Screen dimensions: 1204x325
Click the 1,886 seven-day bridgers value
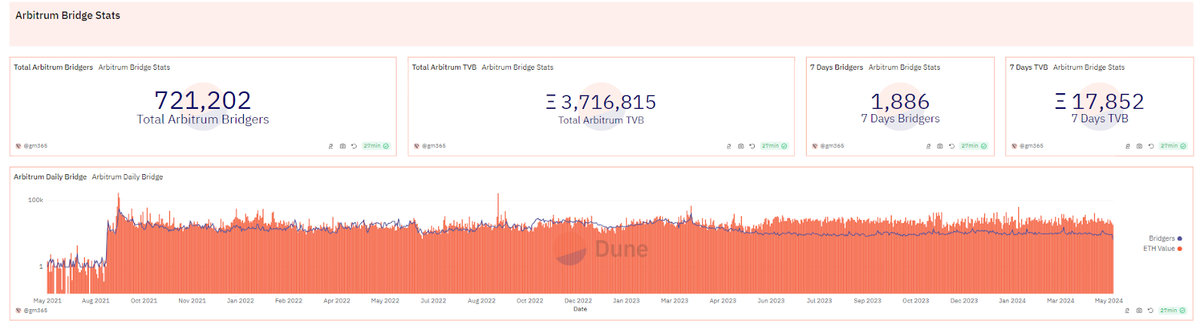900,101
